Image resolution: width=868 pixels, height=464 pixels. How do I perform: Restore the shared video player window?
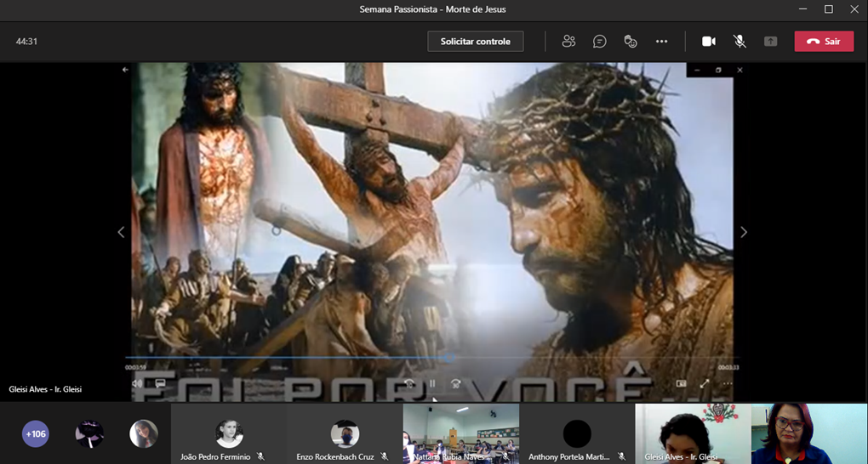718,71
